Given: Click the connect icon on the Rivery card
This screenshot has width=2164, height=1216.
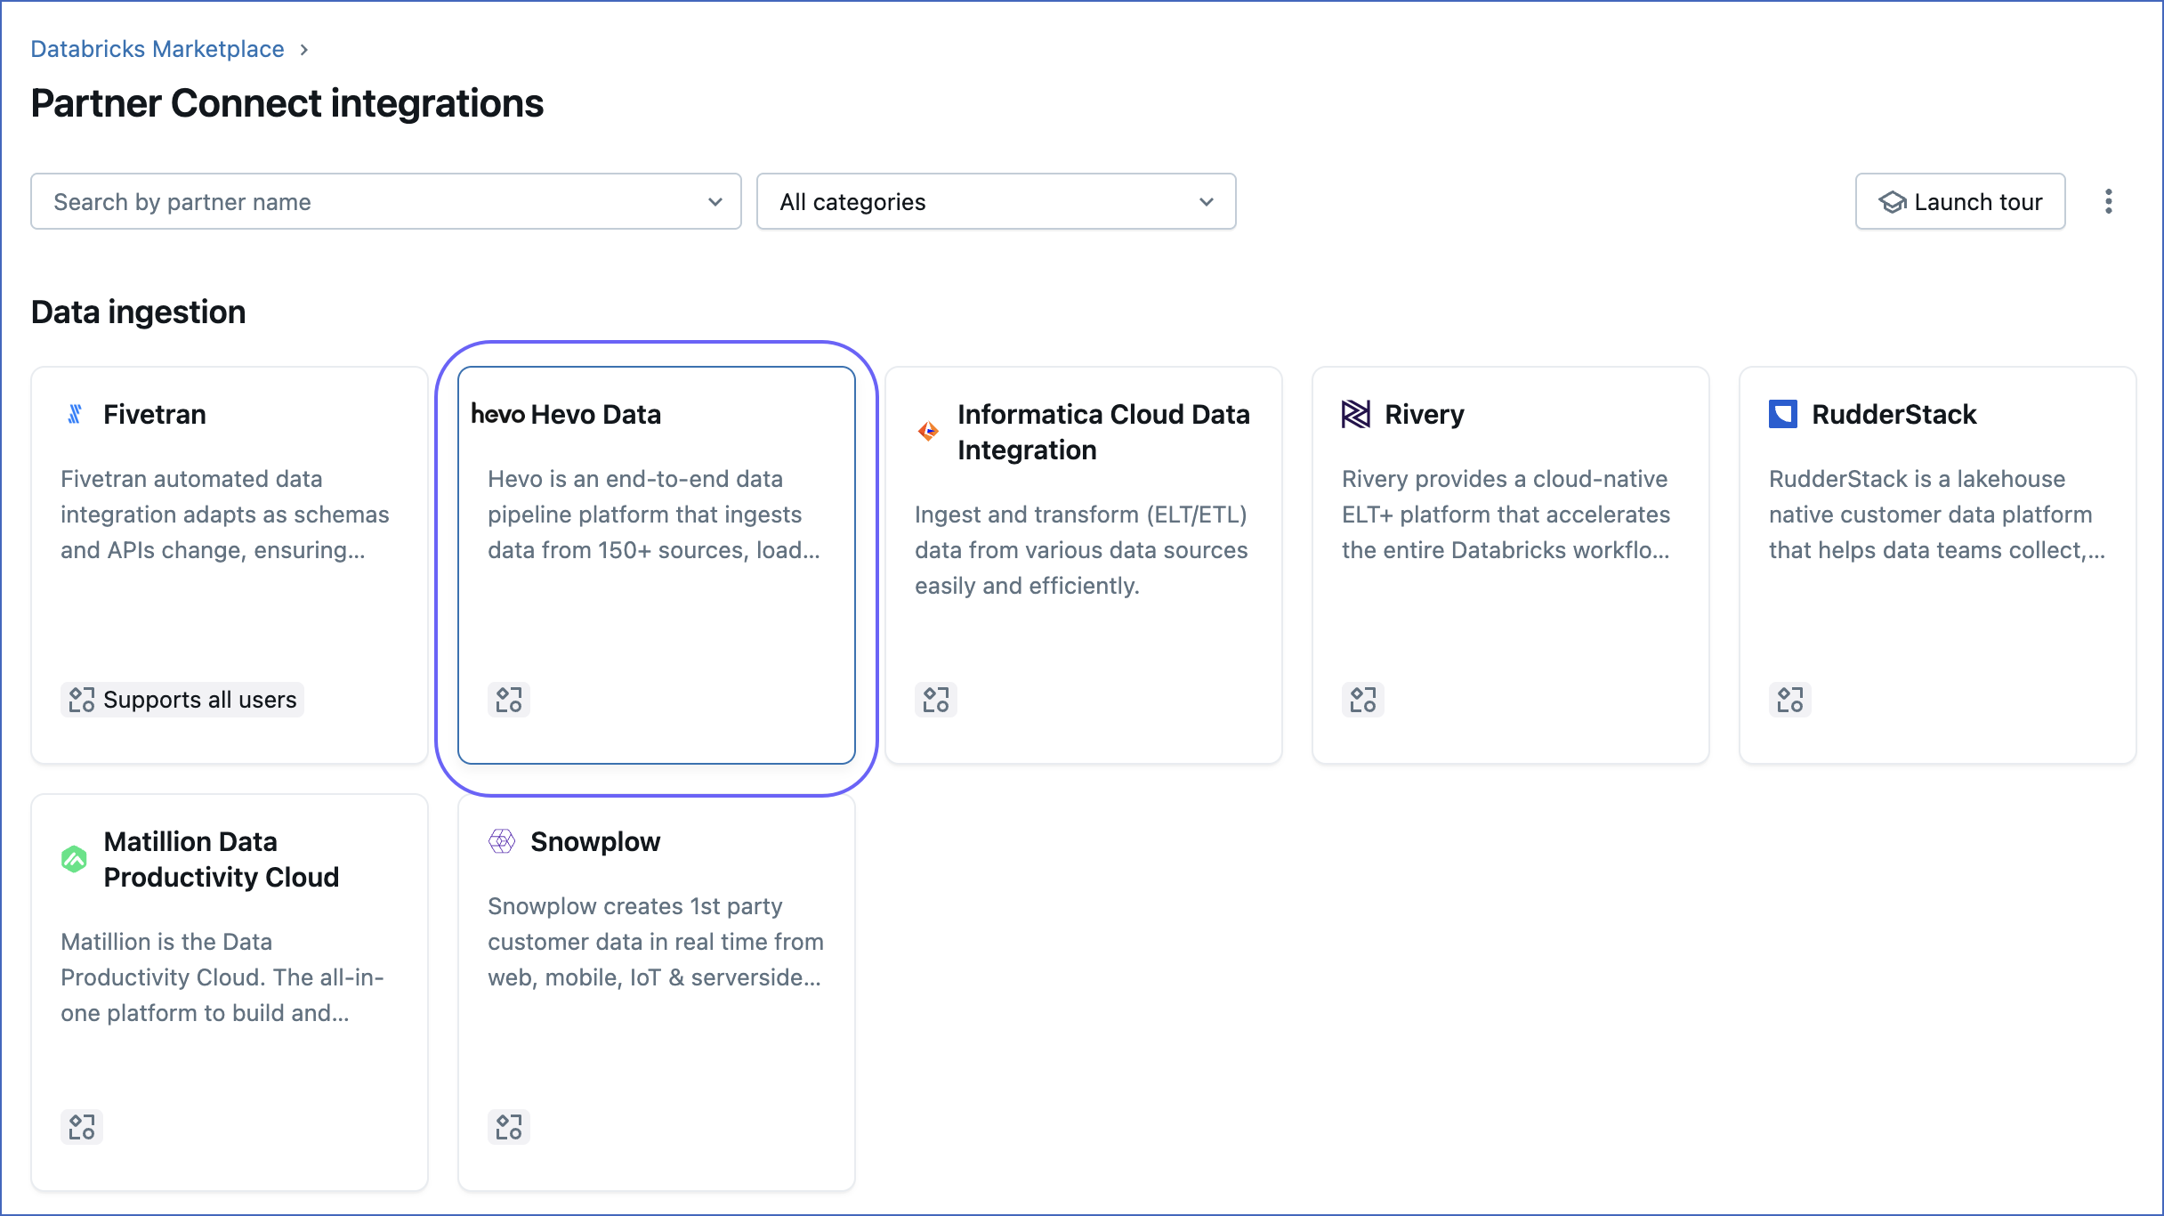Looking at the screenshot, I should [1362, 700].
